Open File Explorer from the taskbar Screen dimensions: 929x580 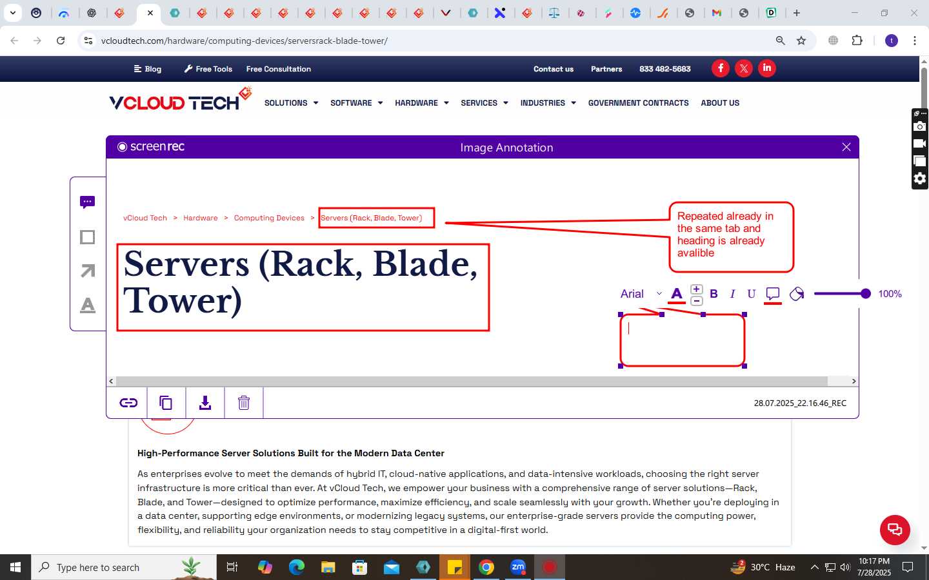coord(328,567)
